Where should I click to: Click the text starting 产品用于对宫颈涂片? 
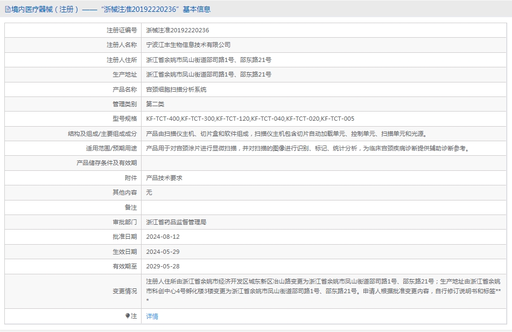[308, 148]
